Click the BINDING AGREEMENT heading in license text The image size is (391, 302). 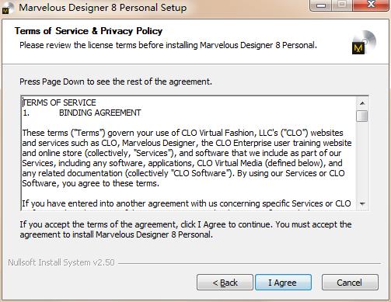coord(100,113)
